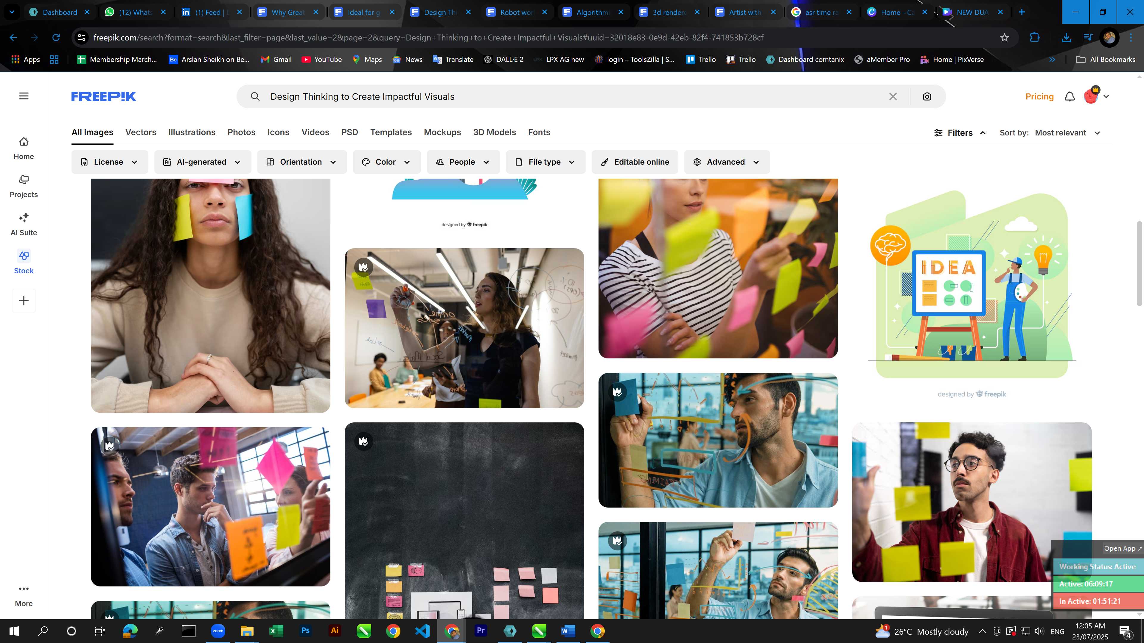
Task: Open the DALL·E 2 bookmark
Action: (503, 60)
